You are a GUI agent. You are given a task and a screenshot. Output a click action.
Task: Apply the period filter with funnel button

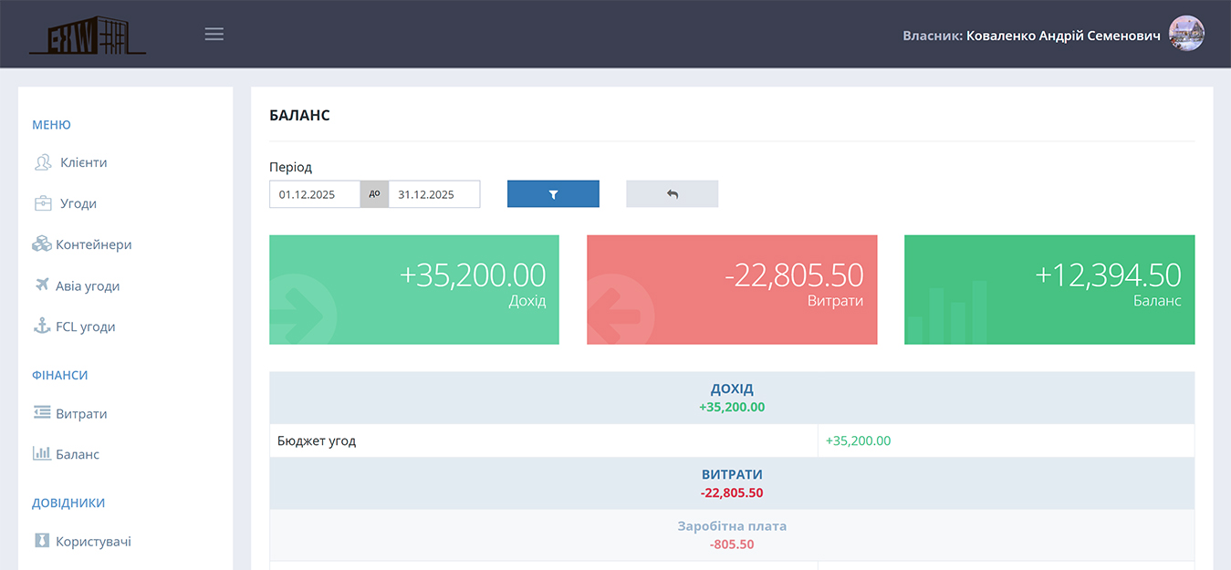pyautogui.click(x=553, y=194)
